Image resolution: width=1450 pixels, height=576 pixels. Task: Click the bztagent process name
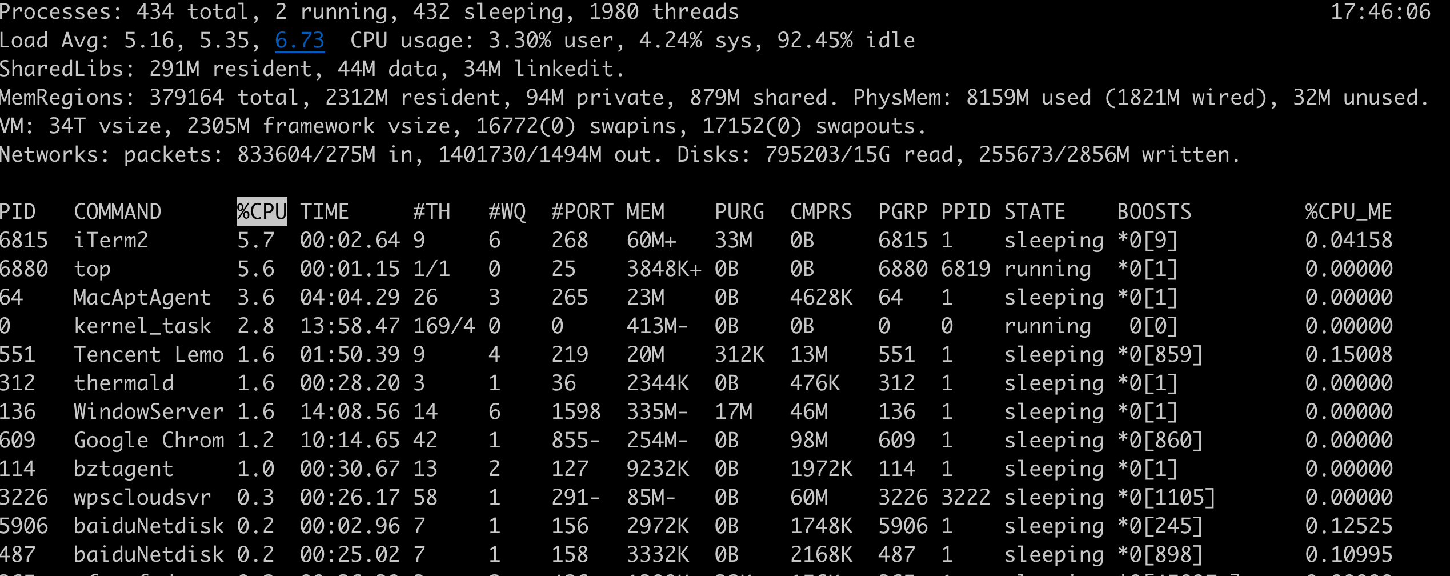(x=123, y=469)
